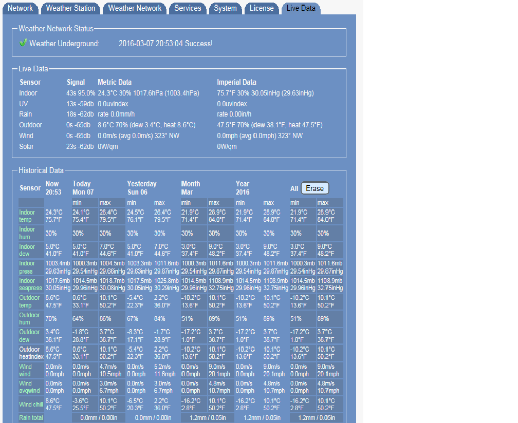
Task: Open the License tab
Action: [x=262, y=8]
